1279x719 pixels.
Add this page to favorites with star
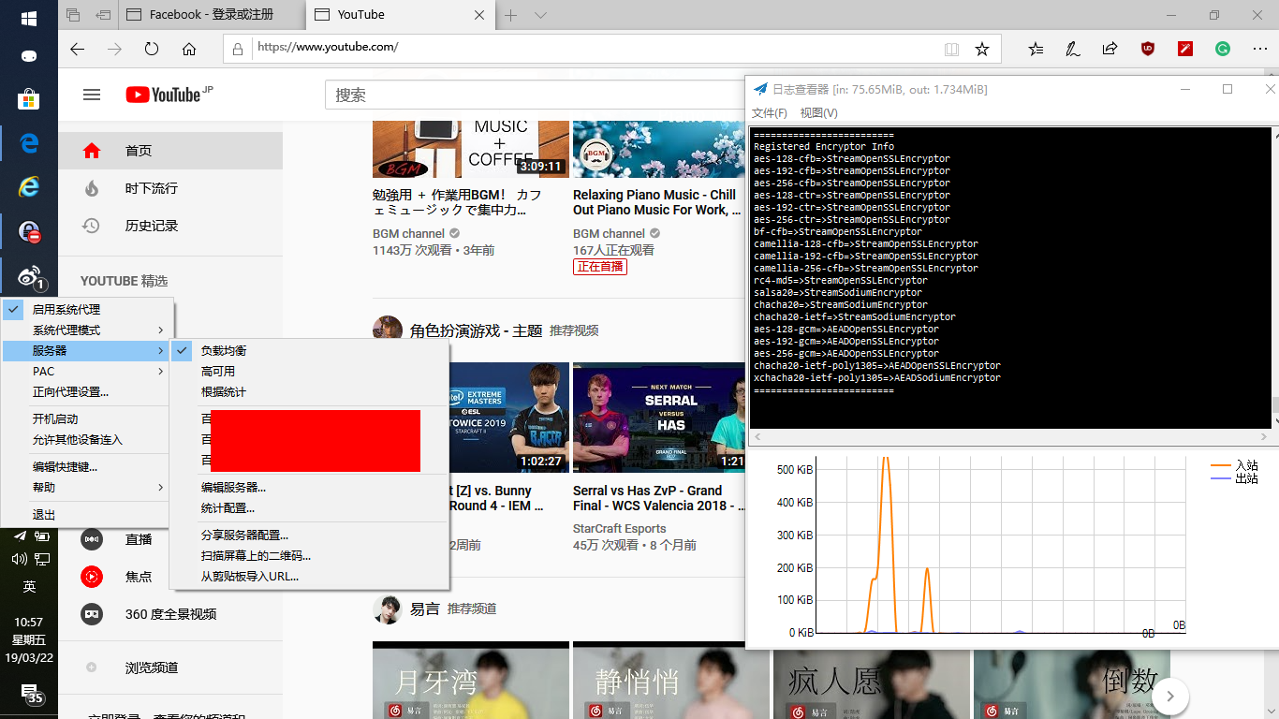982,49
